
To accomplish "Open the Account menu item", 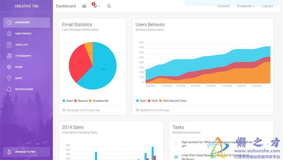I will [223, 6].
